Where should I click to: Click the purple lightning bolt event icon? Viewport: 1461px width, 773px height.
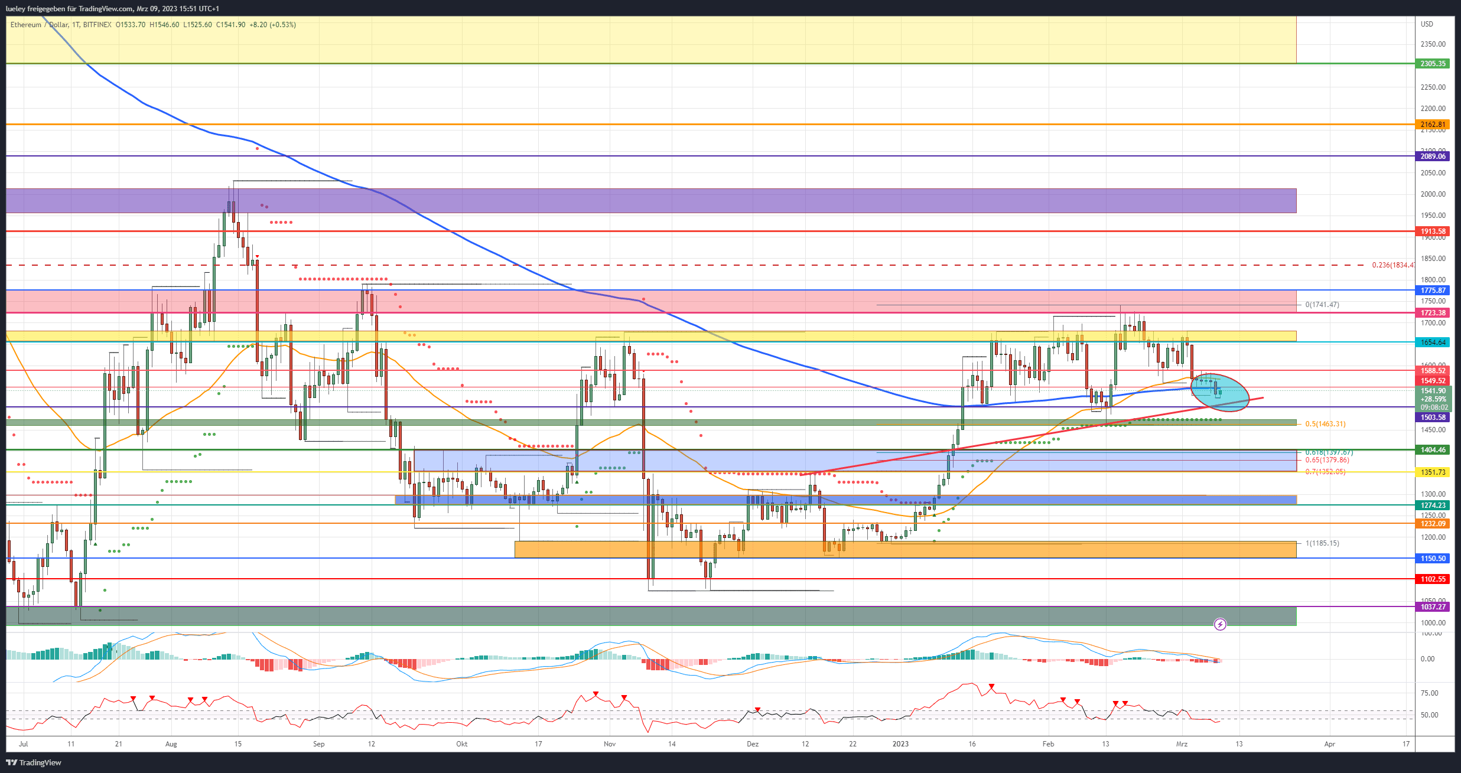pyautogui.click(x=1220, y=624)
